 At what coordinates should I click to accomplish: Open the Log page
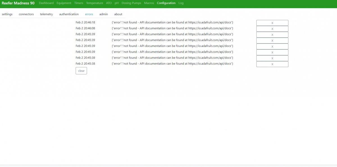[181, 3]
